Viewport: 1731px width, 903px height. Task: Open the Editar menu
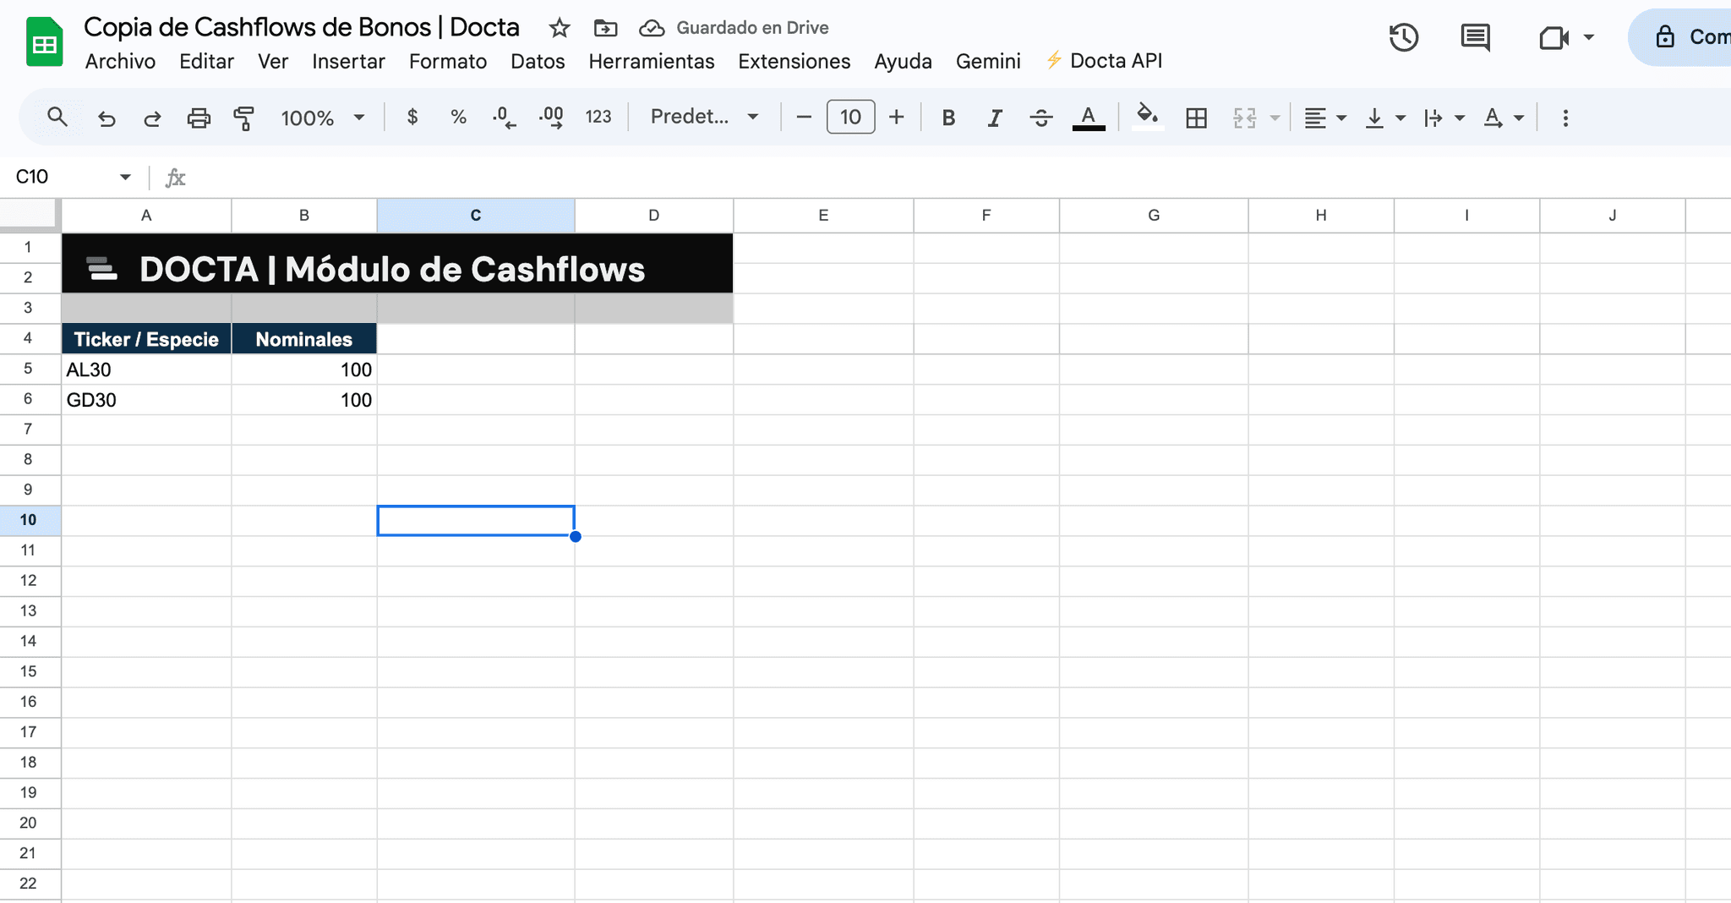(x=206, y=61)
